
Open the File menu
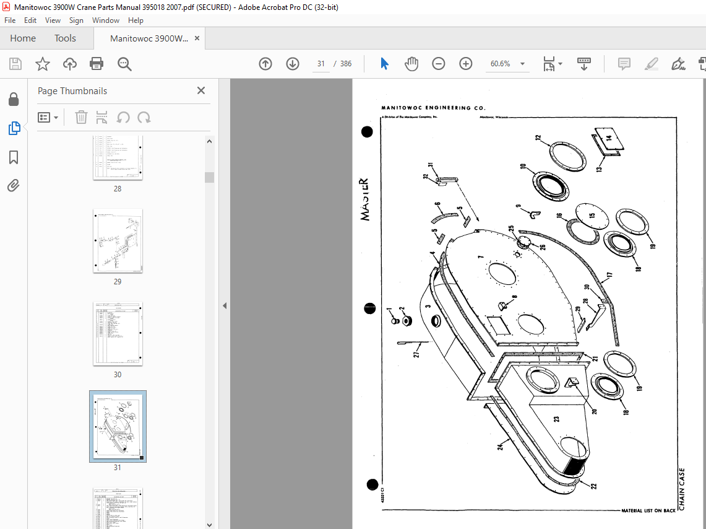tap(10, 20)
